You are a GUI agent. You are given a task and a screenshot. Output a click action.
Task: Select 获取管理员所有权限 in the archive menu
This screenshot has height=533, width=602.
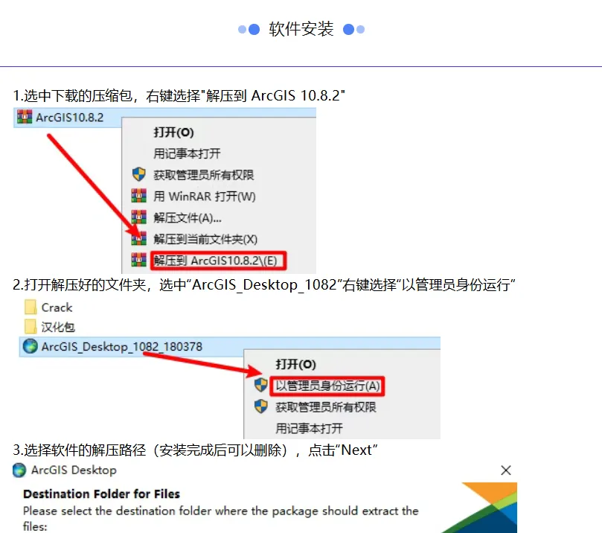(203, 175)
